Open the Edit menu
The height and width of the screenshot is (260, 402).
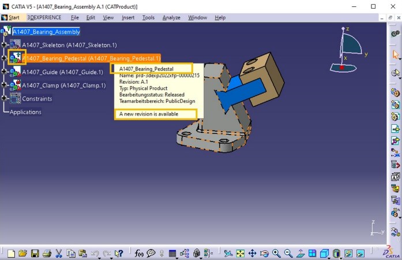[x=91, y=17]
